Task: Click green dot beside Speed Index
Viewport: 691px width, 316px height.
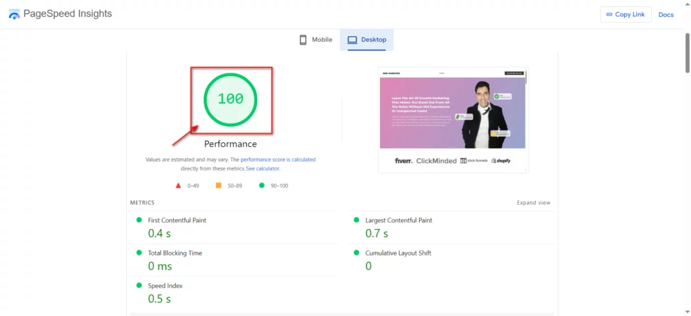Action: click(x=139, y=285)
